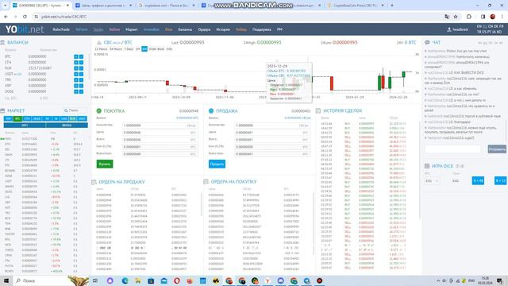Image resolution: width=508 pixels, height=286 pixels.
Task: Click the Балансы panel bank icon
Action: click(x=2, y=42)
